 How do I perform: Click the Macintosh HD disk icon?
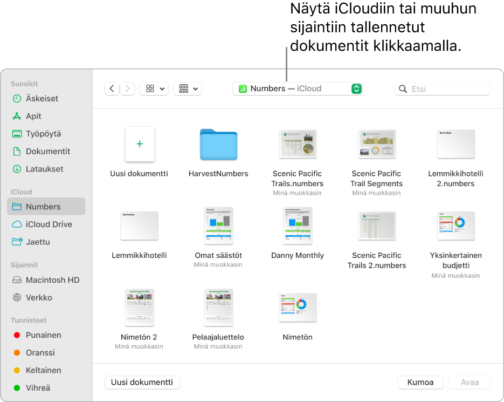(x=17, y=280)
